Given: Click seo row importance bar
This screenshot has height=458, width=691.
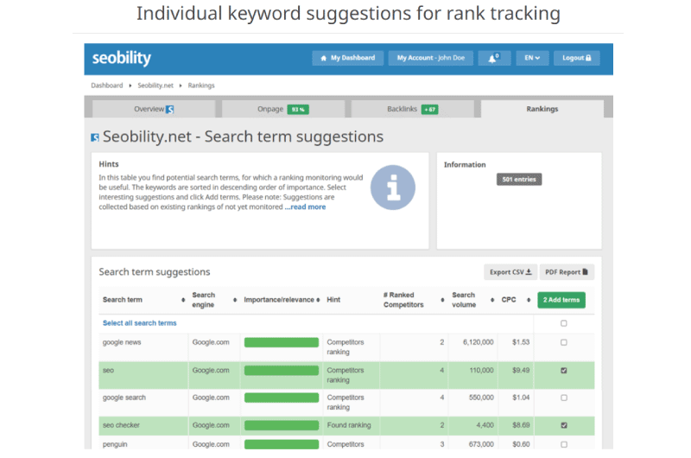Looking at the screenshot, I should [282, 370].
